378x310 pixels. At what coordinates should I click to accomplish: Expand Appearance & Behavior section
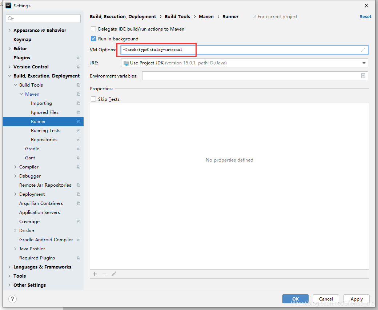9,31
